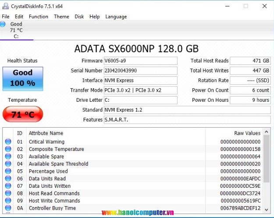Screen dimensions: 274x218
Task: Select the Critical Warning attribute name
Action: pos(46,142)
